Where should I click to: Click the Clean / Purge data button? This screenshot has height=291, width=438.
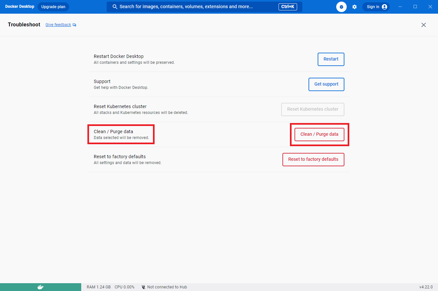tap(319, 134)
